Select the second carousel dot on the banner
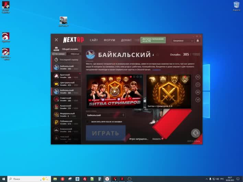This screenshot has width=243, height=182. point(134,77)
